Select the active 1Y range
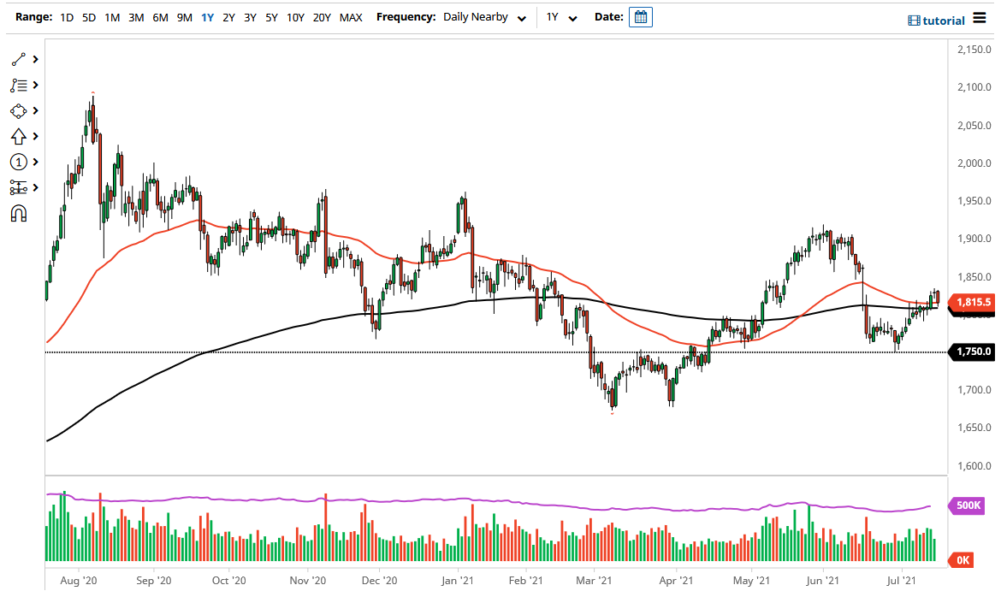 [x=208, y=18]
